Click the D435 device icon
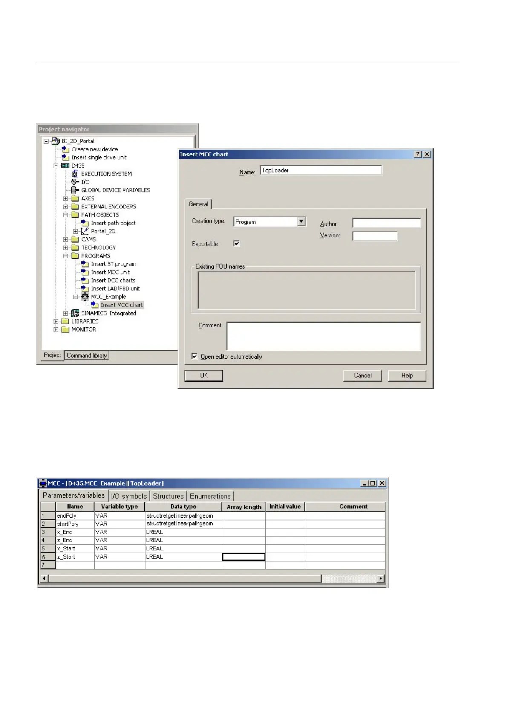Image resolution: width=507 pixels, height=718 pixels. [x=65, y=166]
